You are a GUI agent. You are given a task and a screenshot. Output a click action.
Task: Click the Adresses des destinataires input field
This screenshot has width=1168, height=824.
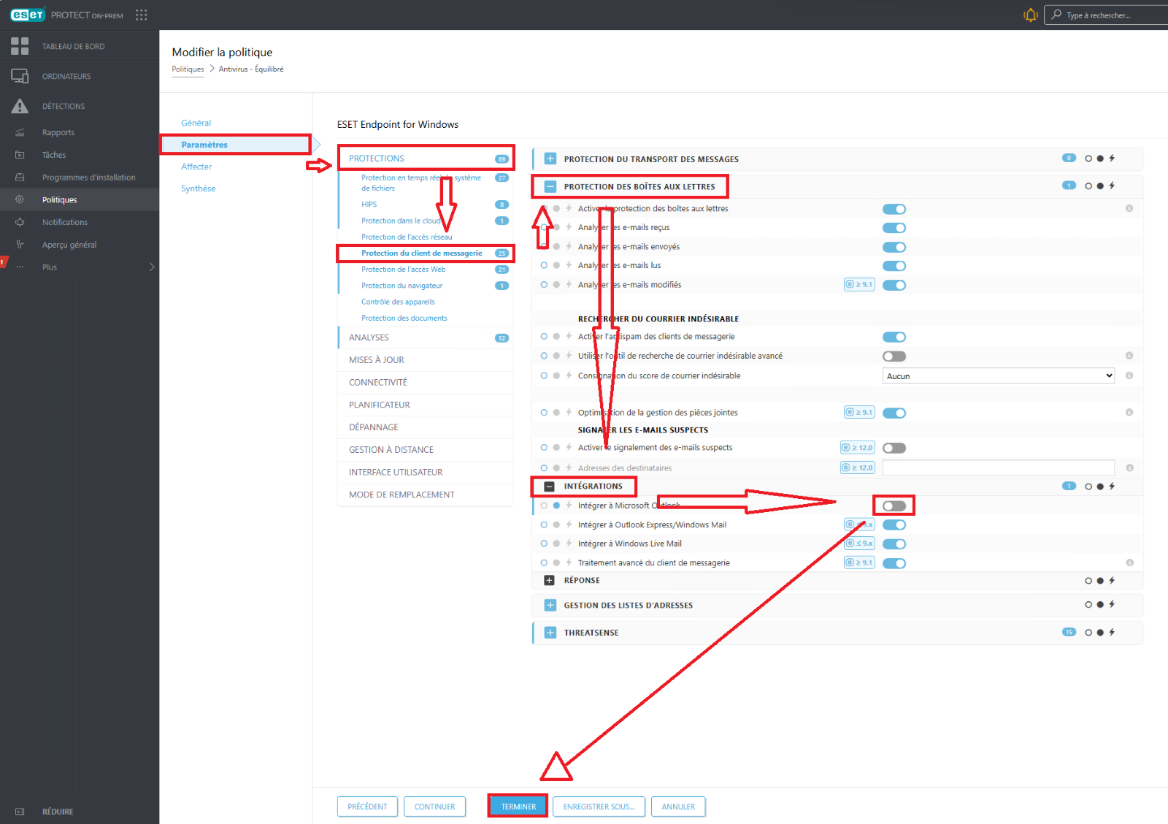999,468
